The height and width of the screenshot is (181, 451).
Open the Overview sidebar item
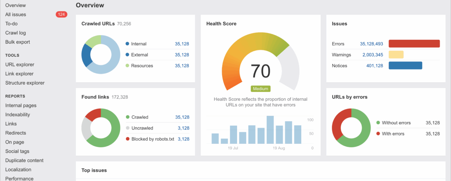15,5
